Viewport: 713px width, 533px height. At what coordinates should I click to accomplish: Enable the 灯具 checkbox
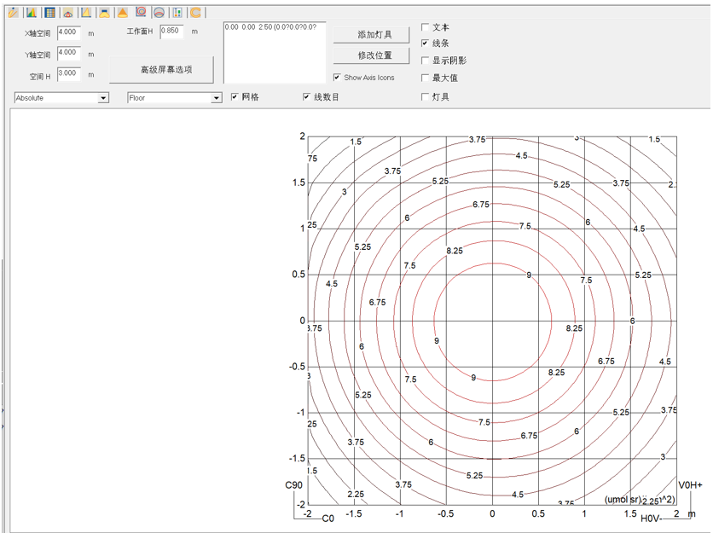tap(426, 97)
